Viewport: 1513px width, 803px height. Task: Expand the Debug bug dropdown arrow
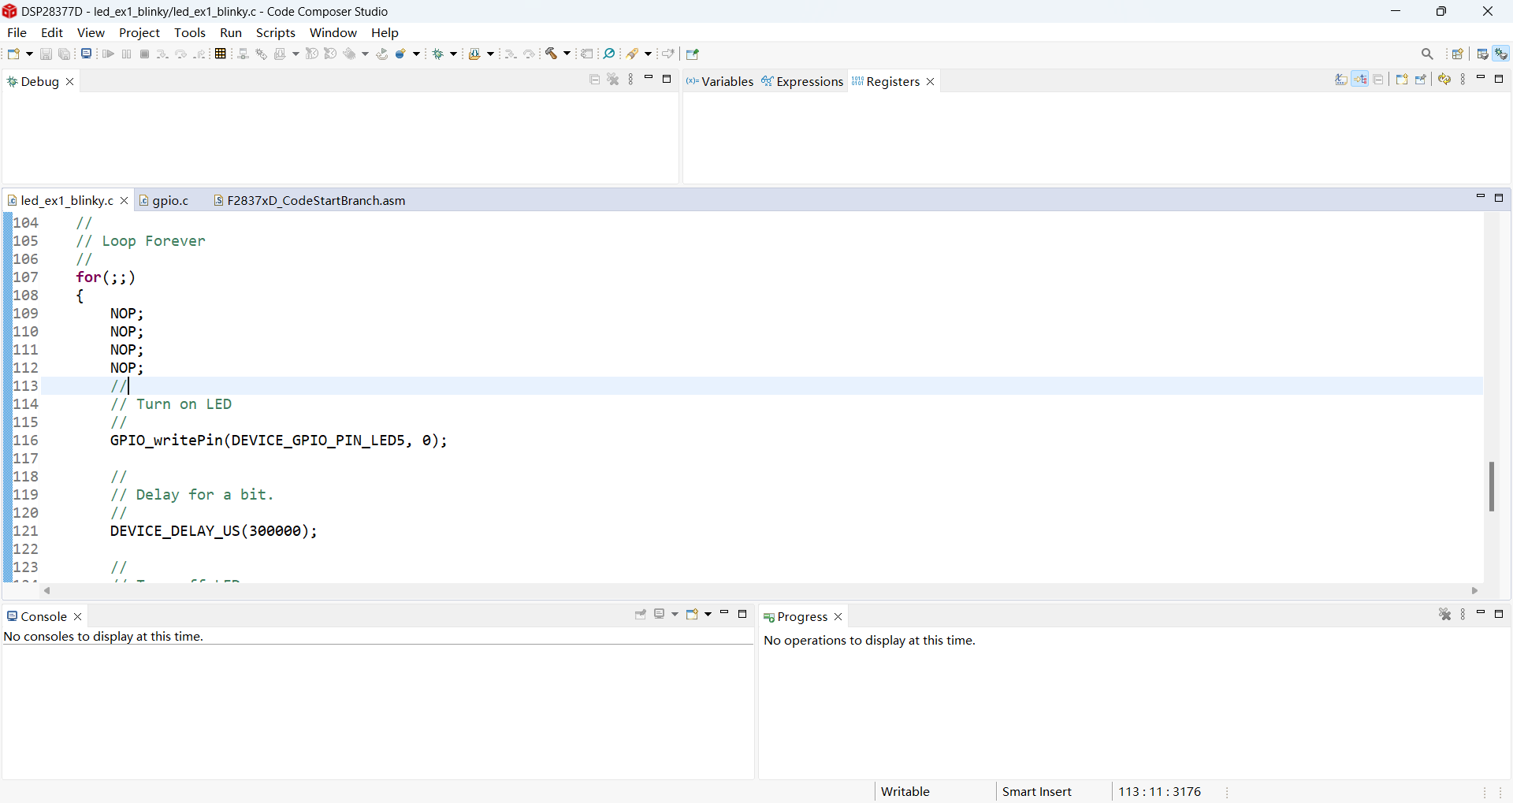point(454,54)
